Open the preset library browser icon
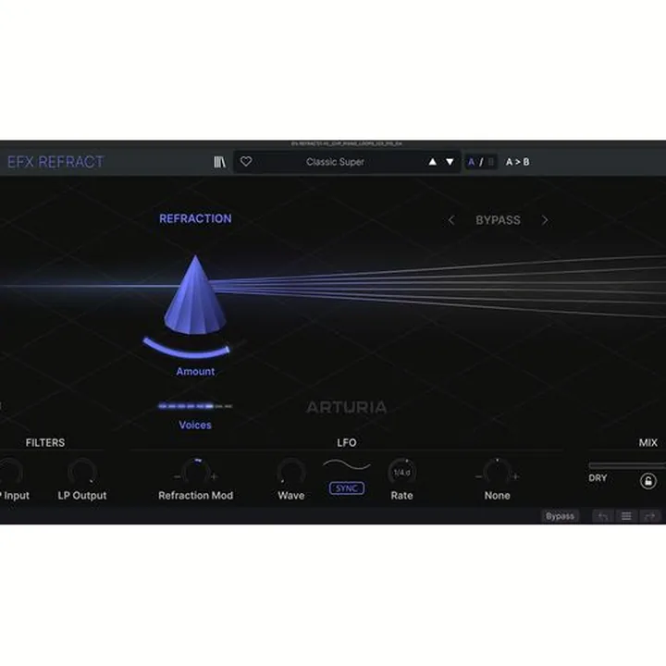The image size is (666, 666). tap(219, 162)
